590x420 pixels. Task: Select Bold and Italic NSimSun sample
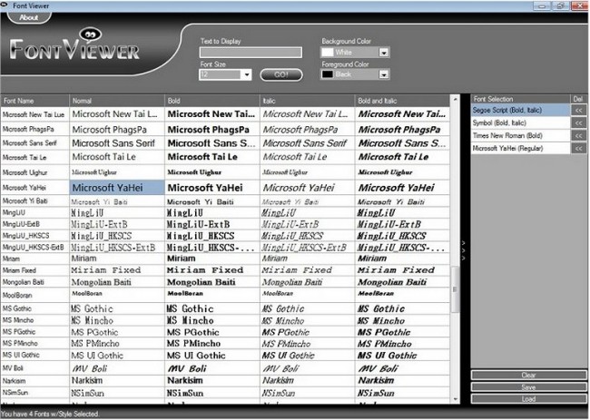(x=402, y=393)
